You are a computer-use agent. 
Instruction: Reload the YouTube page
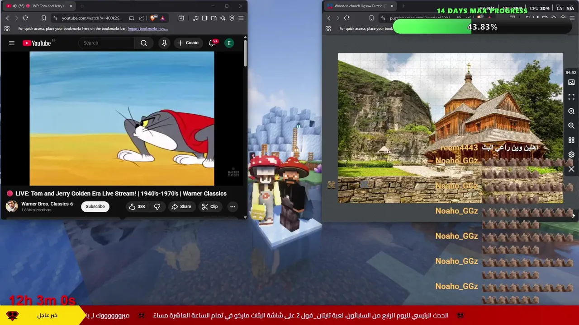click(25, 18)
